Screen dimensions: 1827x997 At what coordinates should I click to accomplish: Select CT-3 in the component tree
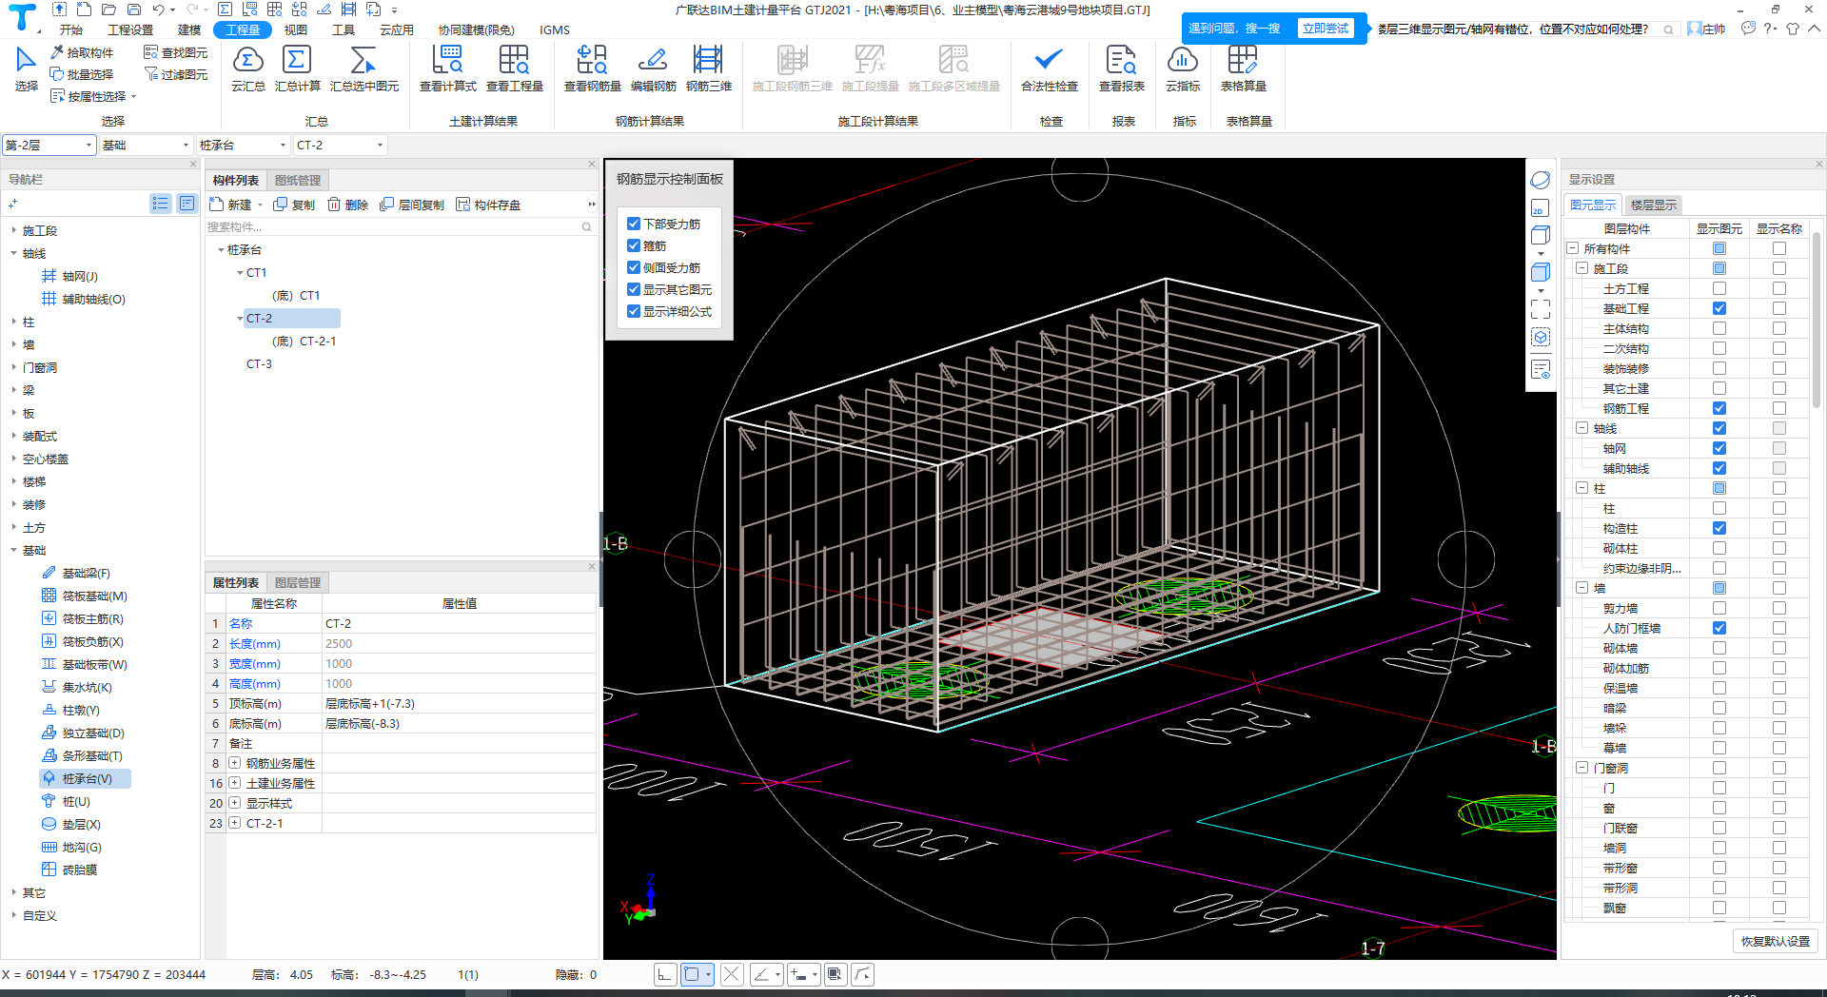[x=259, y=363]
